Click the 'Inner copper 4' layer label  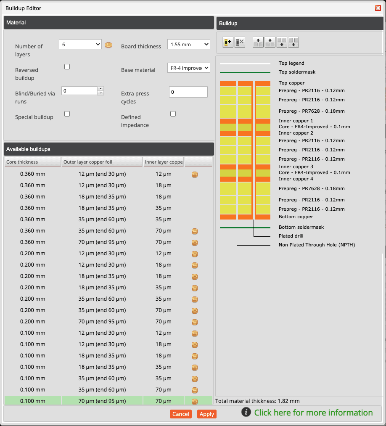coord(296,179)
